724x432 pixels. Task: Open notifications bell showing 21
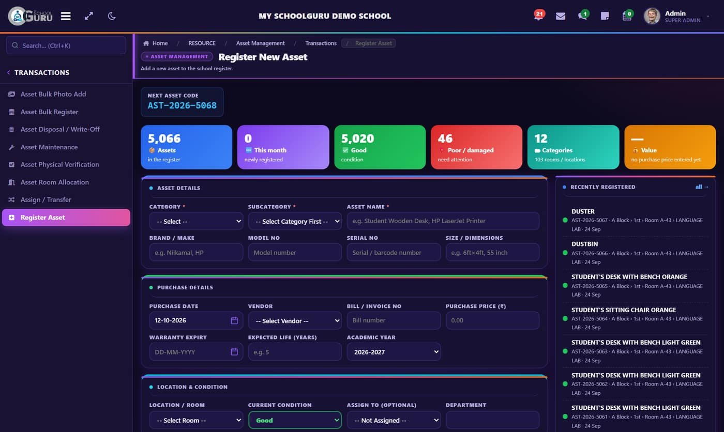[x=539, y=16]
